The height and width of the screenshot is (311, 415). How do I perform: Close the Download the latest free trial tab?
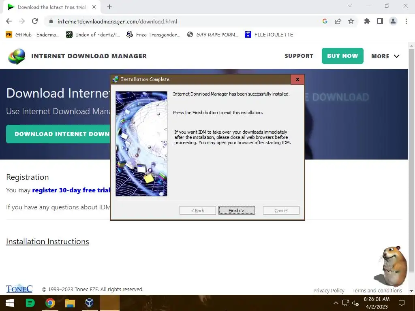[x=94, y=7]
